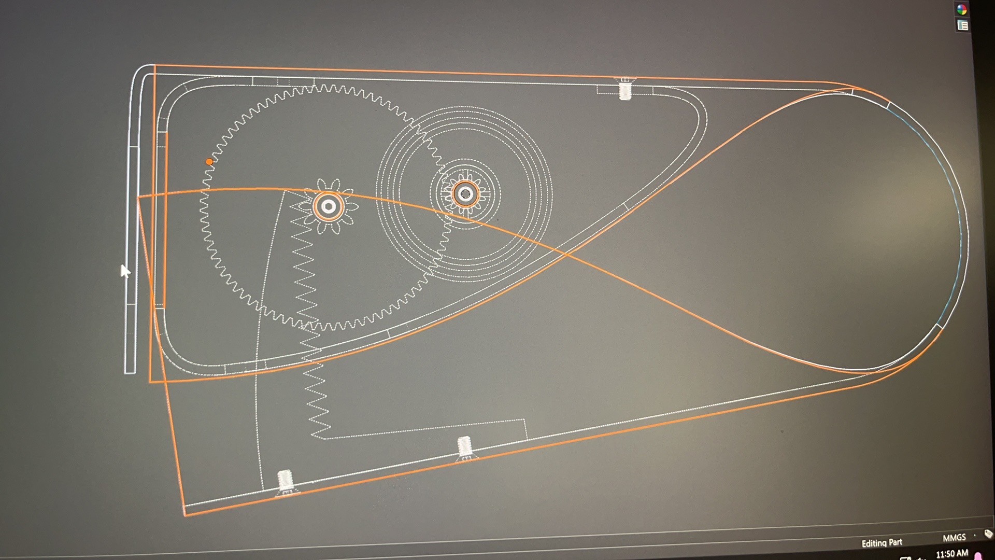Screen dimensions: 995x560
Task: Click the Editing Part status text
Action: (882, 543)
